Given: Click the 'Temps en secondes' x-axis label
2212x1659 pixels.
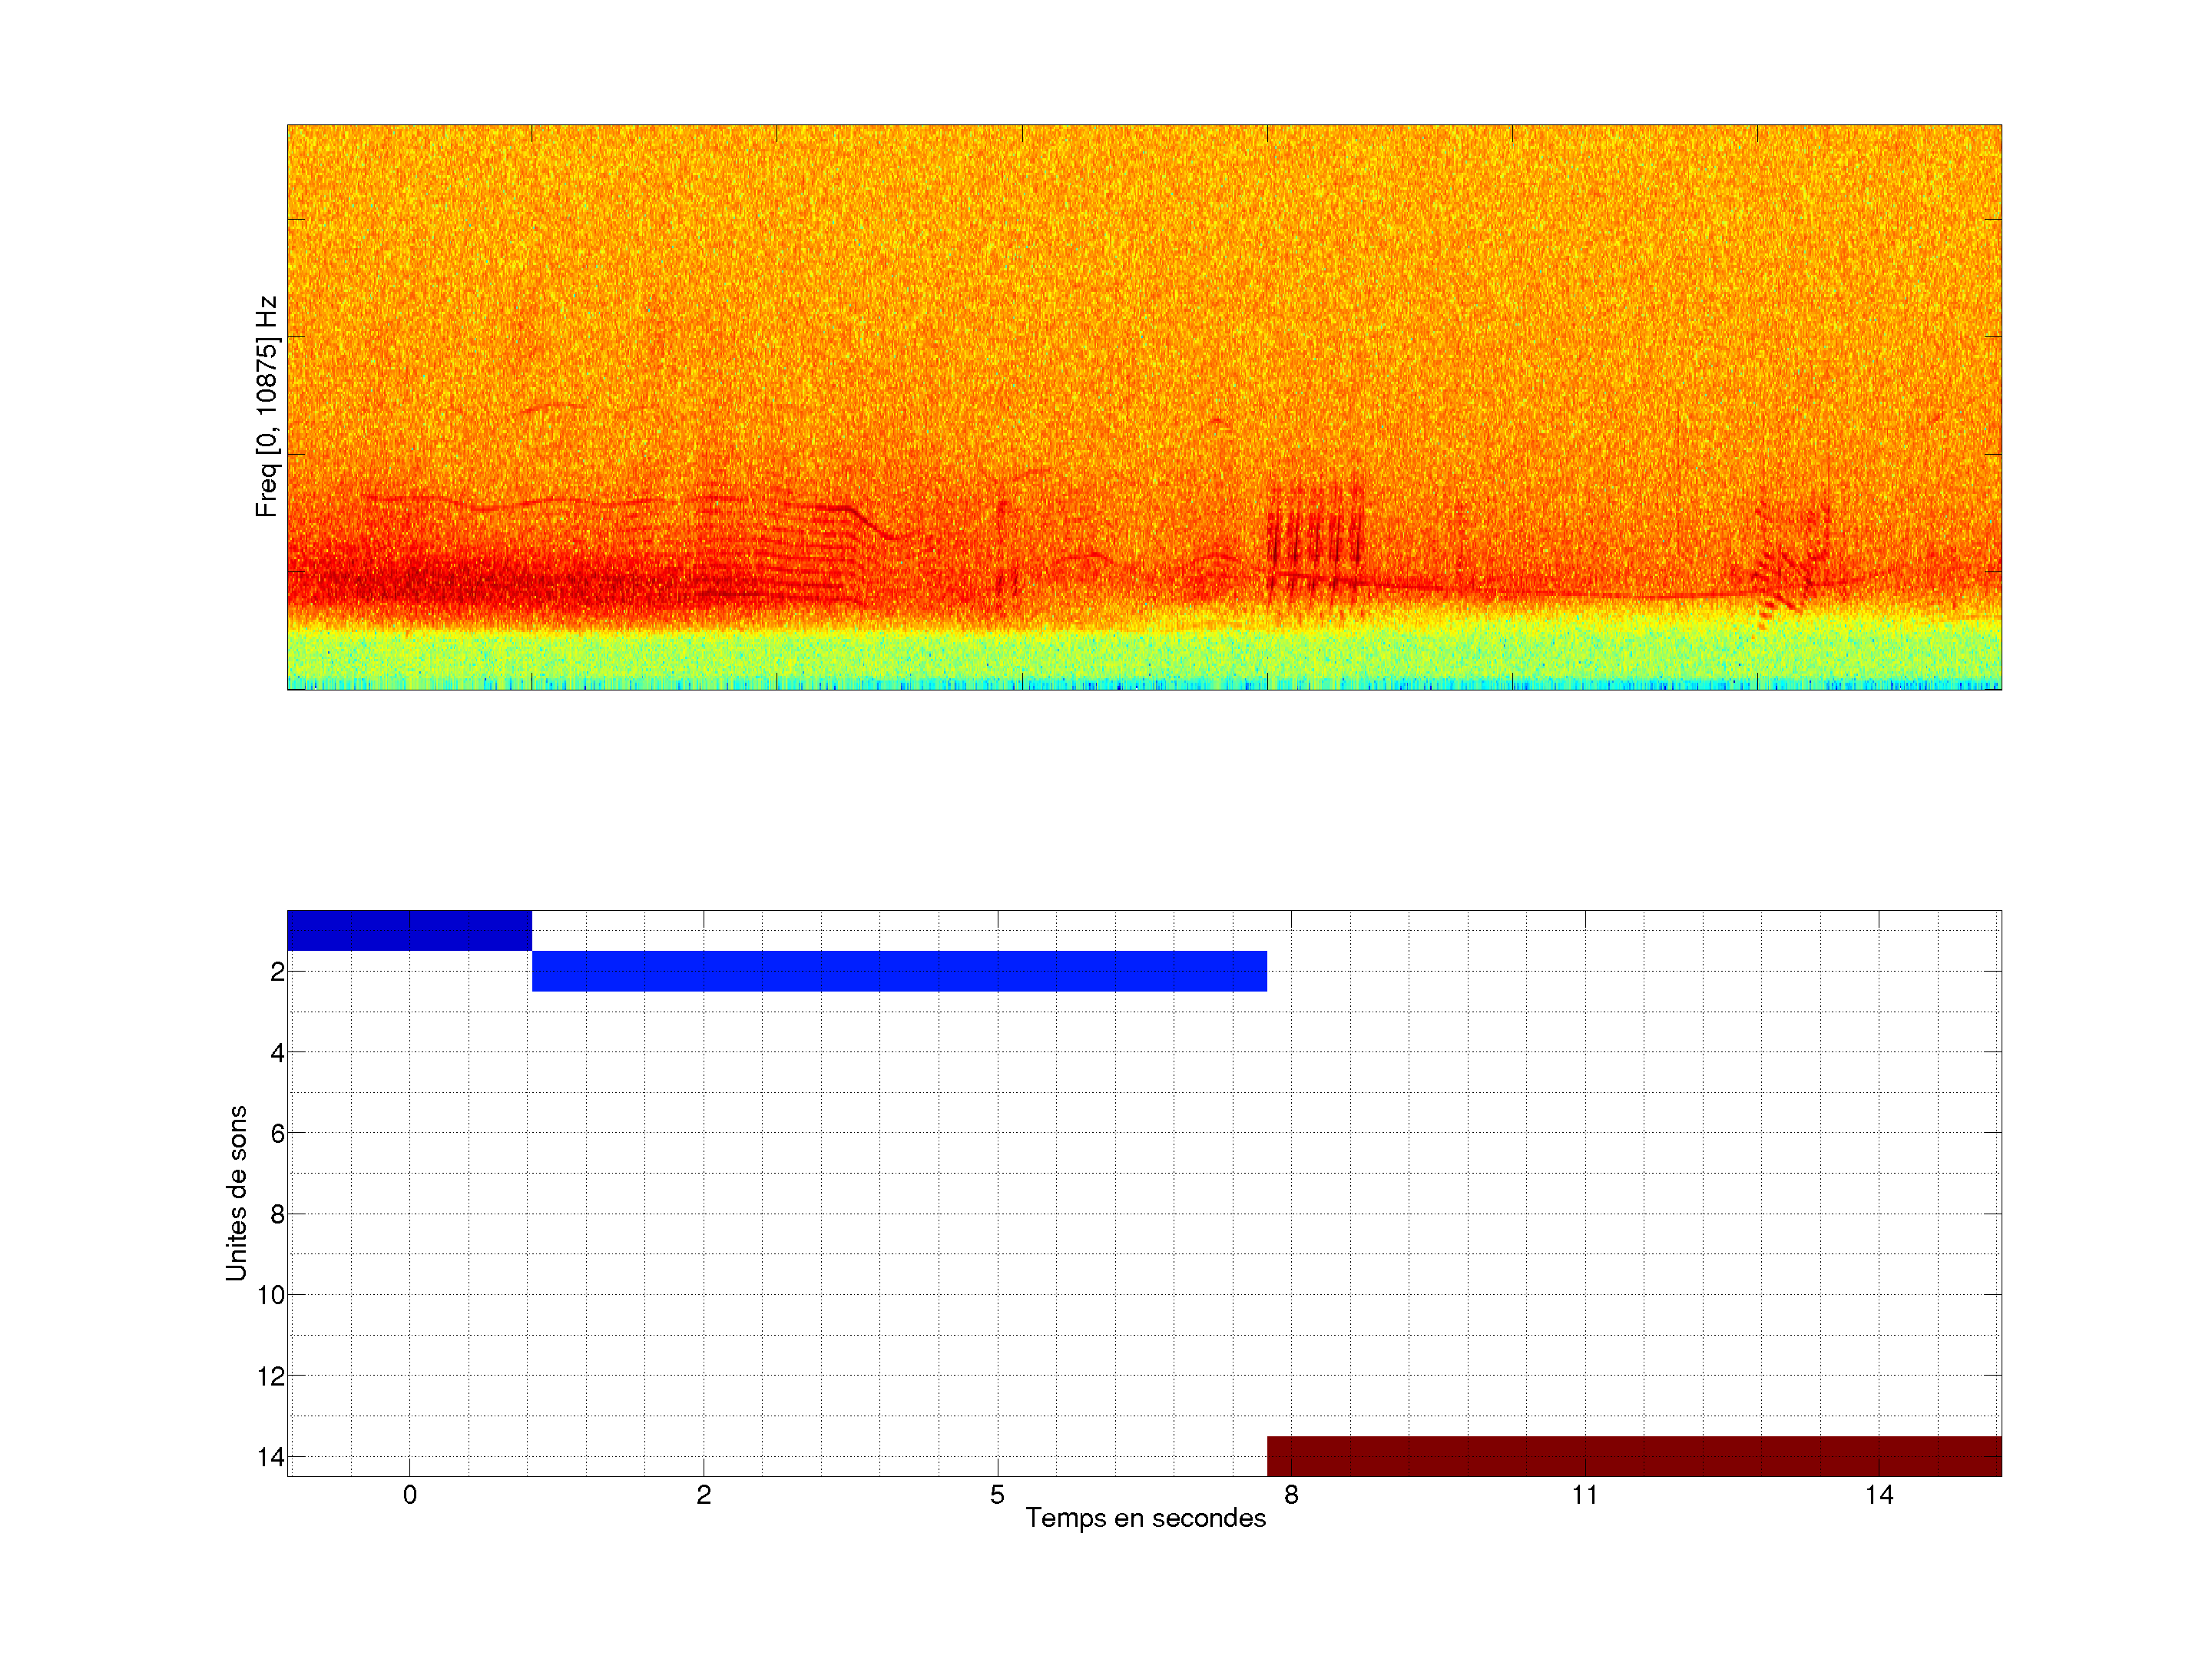Looking at the screenshot, I should point(1145,1518).
